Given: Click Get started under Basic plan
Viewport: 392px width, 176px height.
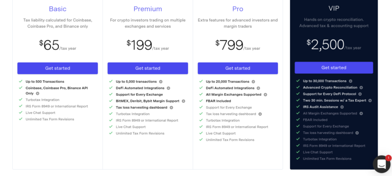Looking at the screenshot, I should [x=57, y=68].
